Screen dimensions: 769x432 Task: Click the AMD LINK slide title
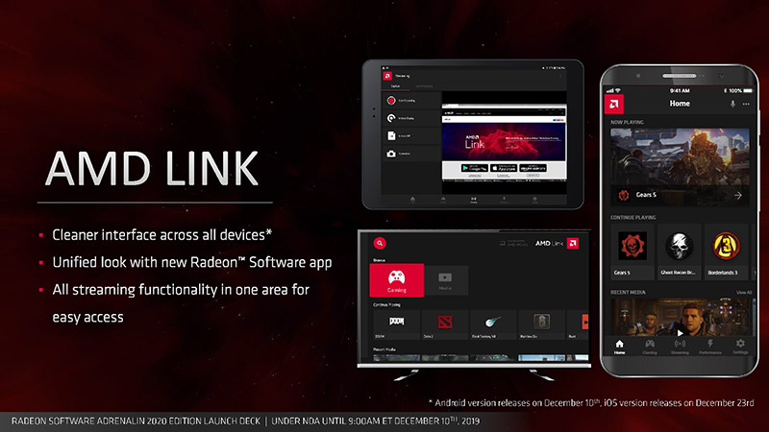point(152,169)
